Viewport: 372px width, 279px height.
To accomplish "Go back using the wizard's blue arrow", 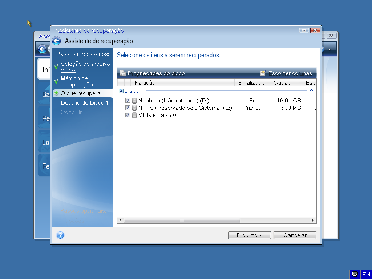I will pyautogui.click(x=56, y=41).
